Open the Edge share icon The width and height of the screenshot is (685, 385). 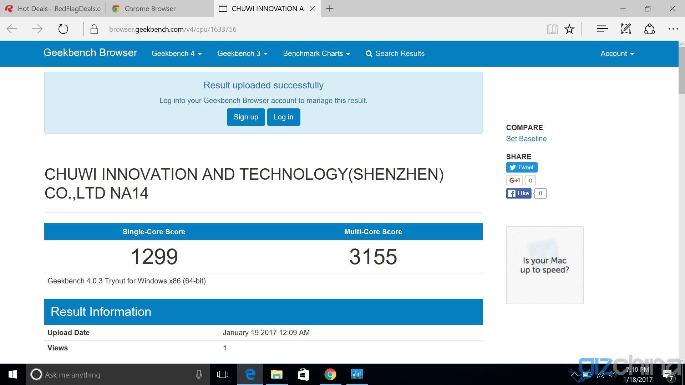click(649, 29)
